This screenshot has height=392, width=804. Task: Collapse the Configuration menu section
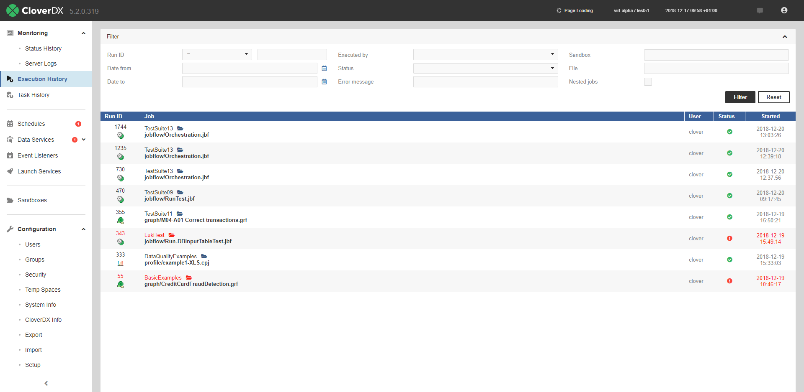83,229
